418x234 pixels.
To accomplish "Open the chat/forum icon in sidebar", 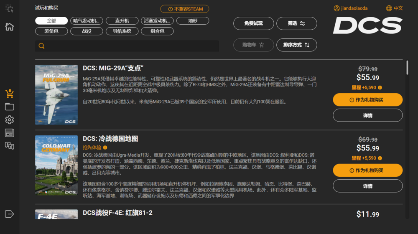I will (9, 146).
